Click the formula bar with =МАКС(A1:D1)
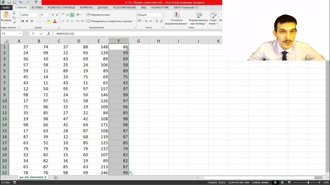 pyautogui.click(x=138, y=34)
